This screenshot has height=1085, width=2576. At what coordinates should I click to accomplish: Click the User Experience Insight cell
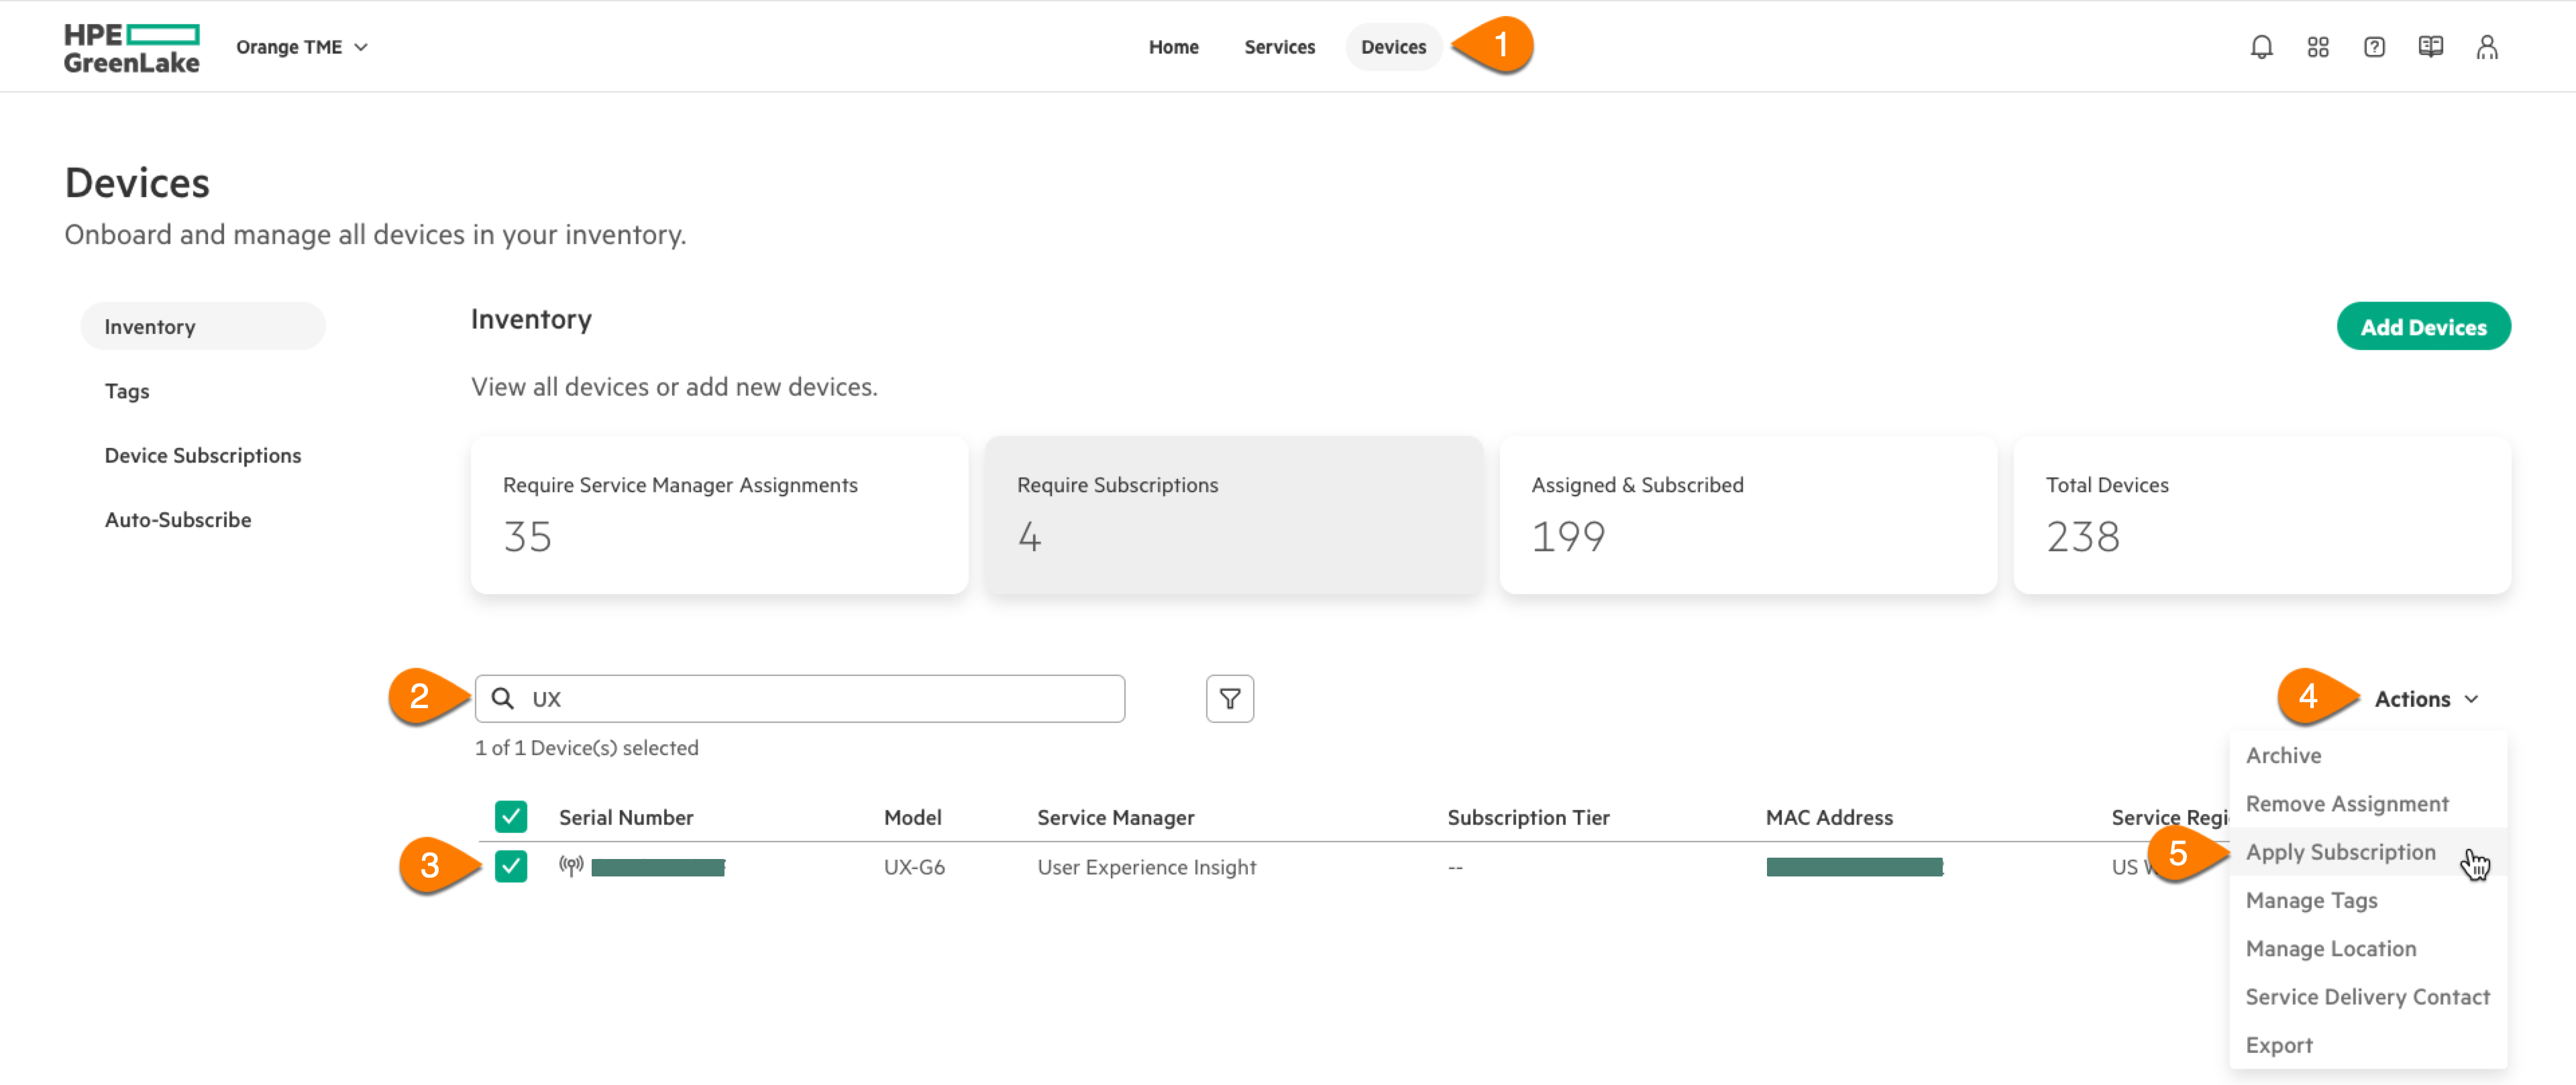click(1146, 867)
